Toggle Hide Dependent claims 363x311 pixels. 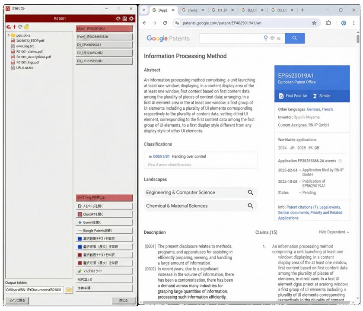pyautogui.click(x=334, y=232)
